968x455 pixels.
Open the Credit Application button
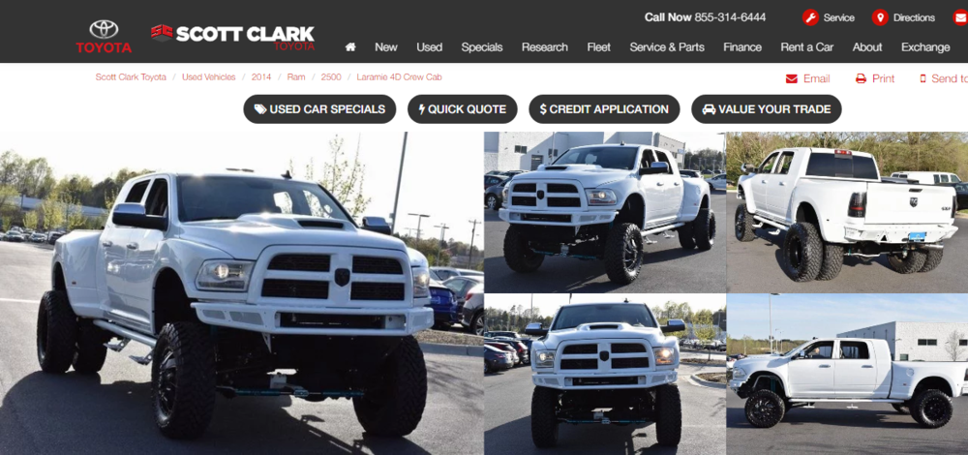click(604, 109)
